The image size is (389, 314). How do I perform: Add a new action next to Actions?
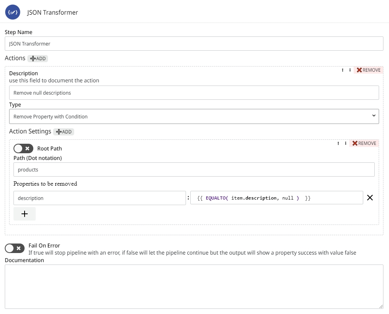[38, 59]
